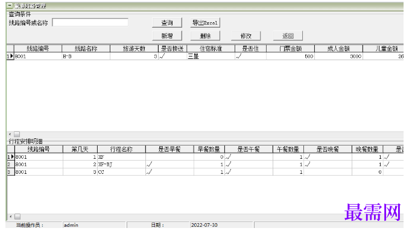Add a new route with 新增
This screenshot has height=231, width=412.
tap(167, 36)
